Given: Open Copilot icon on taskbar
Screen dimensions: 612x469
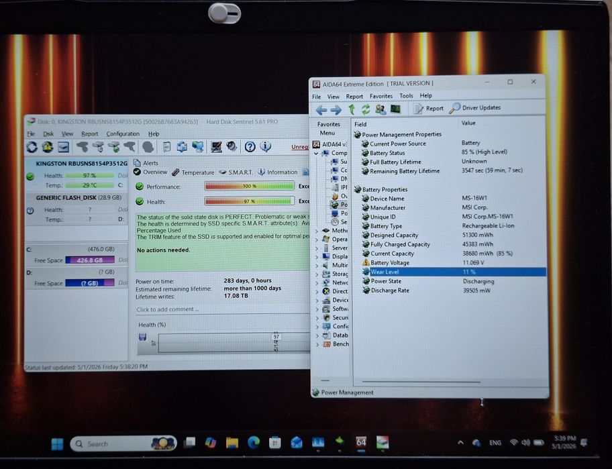Looking at the screenshot, I should click(x=211, y=443).
